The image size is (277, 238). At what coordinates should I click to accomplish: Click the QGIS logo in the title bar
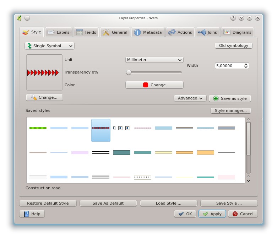pyautogui.click(x=19, y=18)
